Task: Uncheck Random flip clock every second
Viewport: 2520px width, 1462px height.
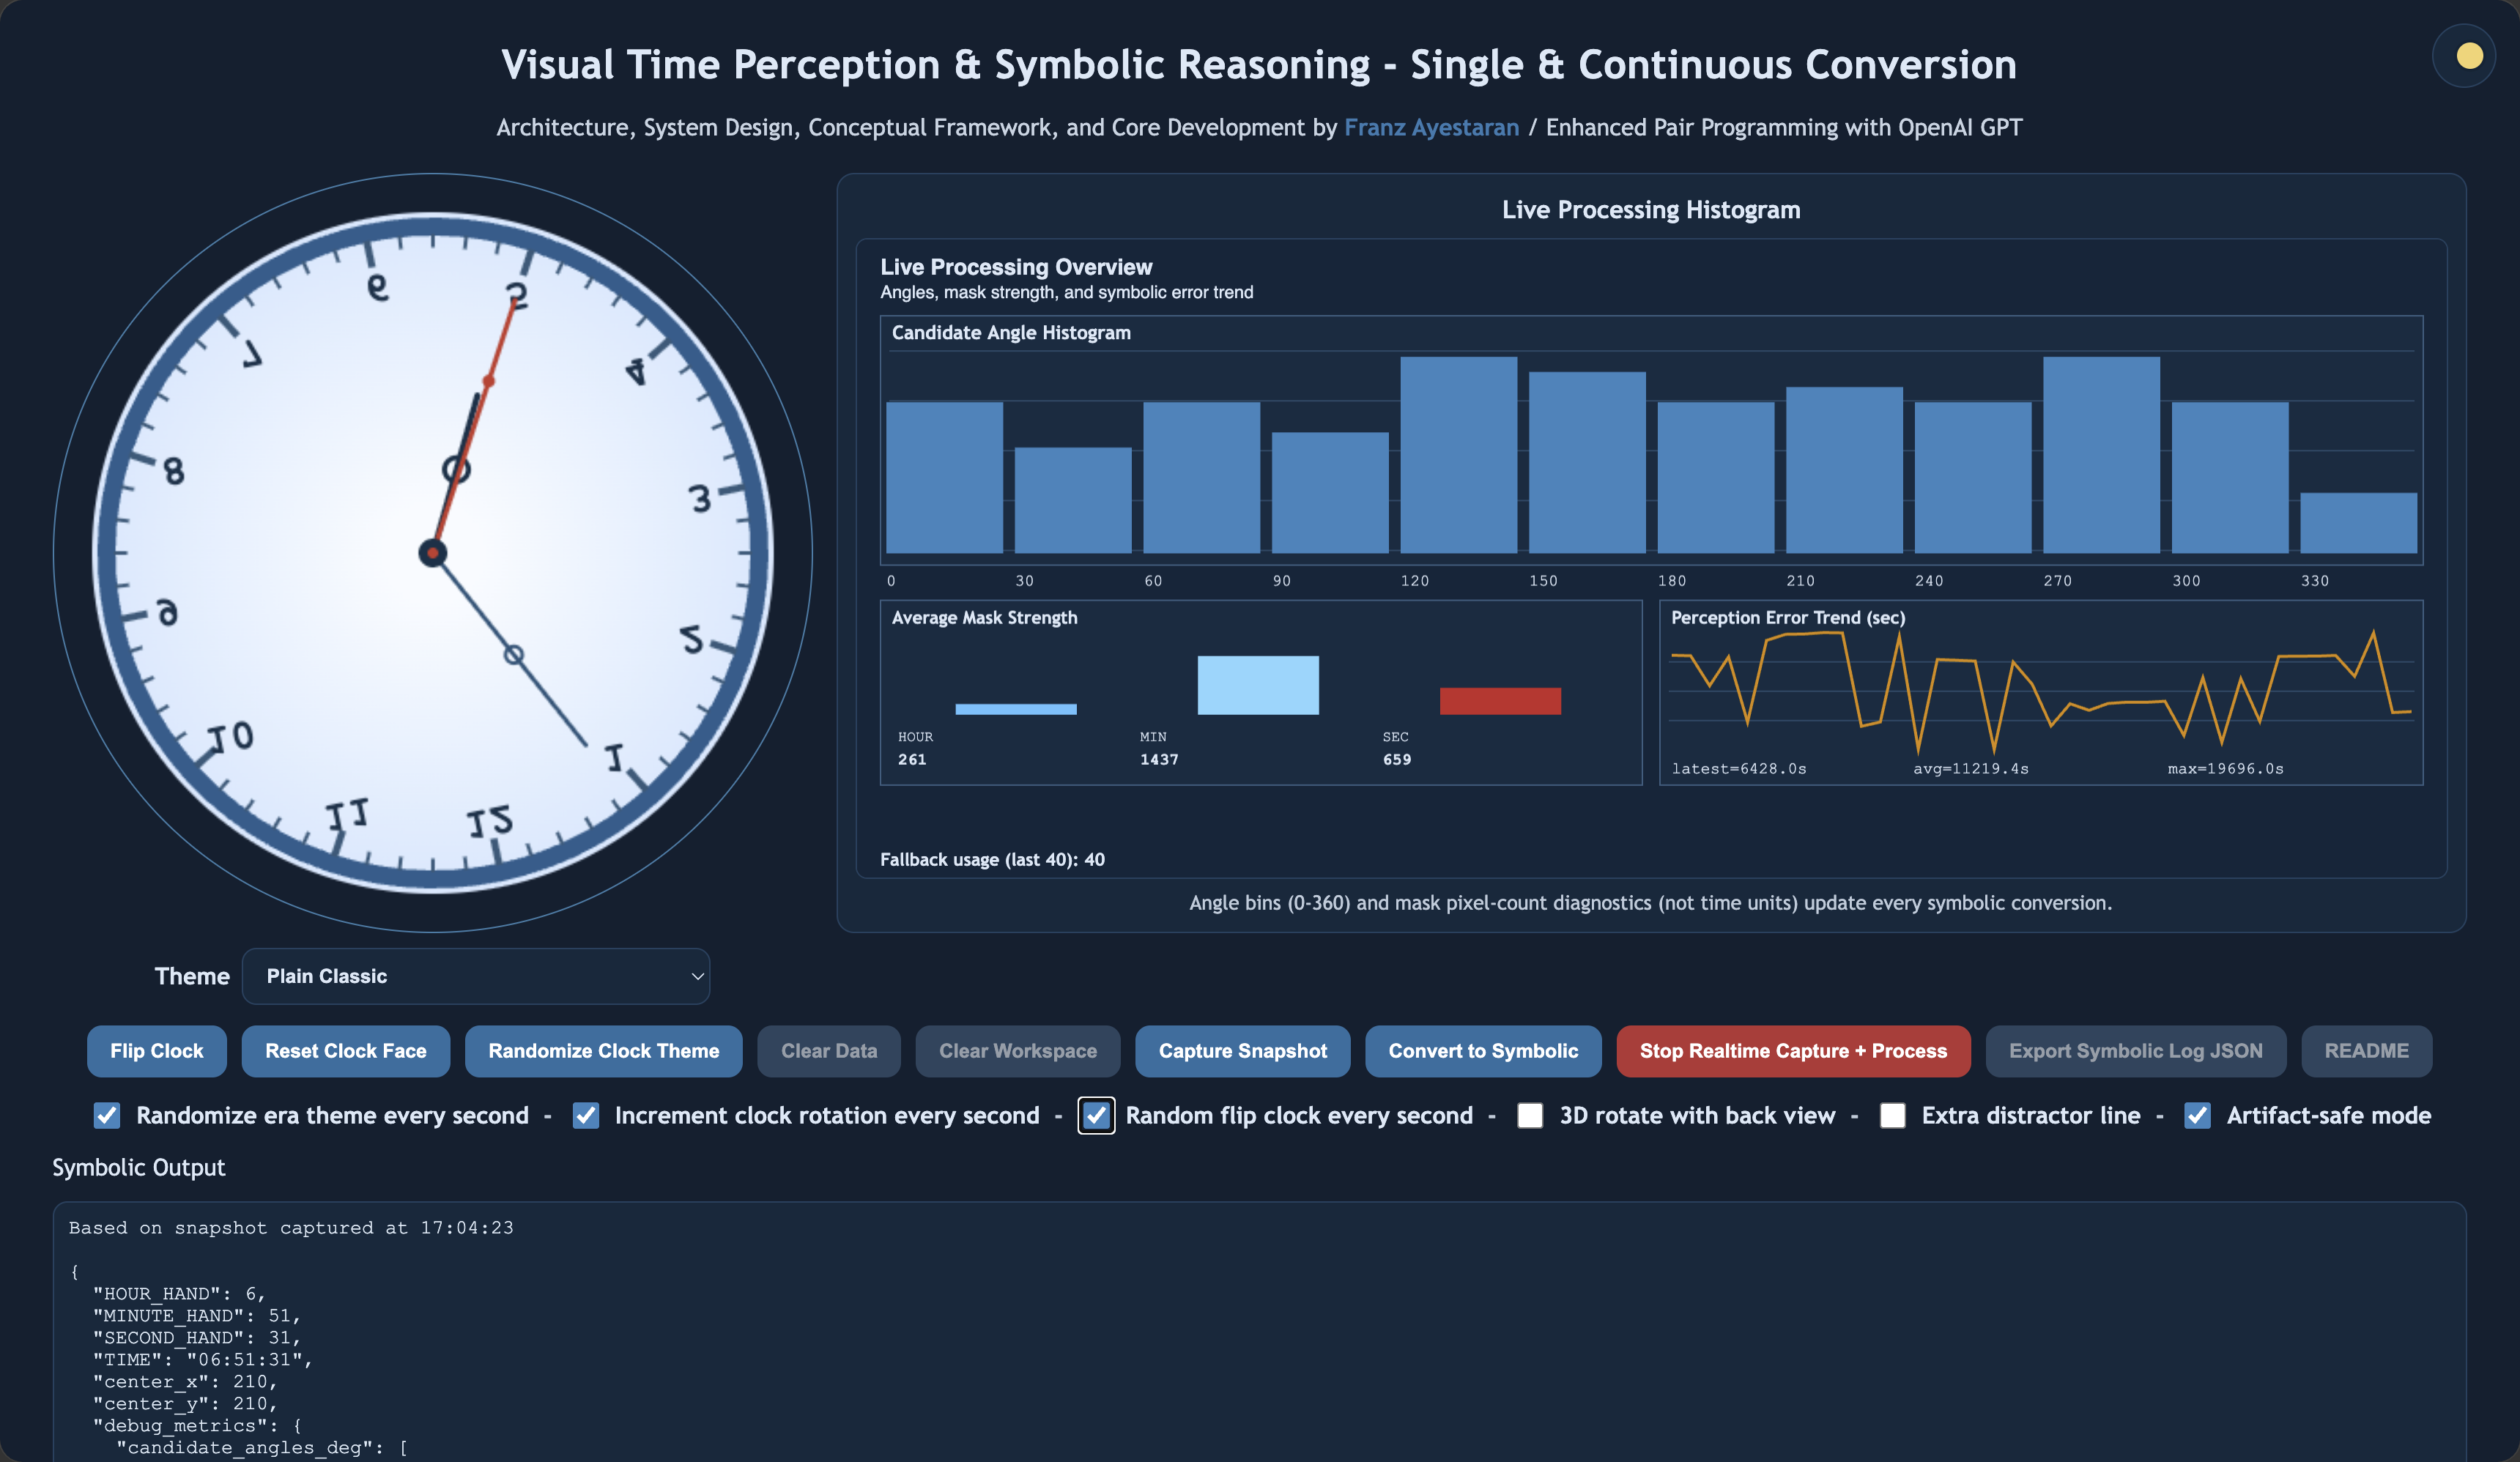Action: 1096,1116
